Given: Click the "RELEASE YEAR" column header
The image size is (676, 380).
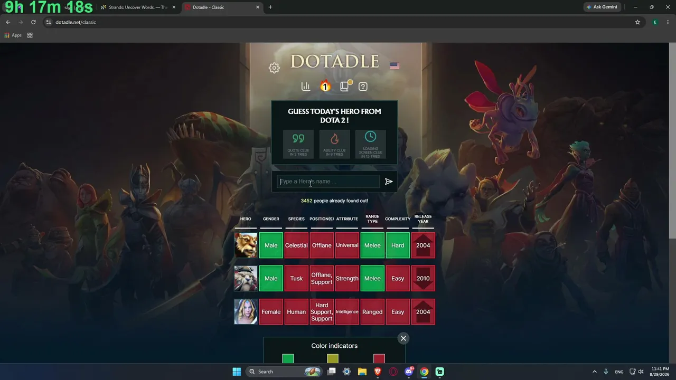Looking at the screenshot, I should pyautogui.click(x=423, y=219).
